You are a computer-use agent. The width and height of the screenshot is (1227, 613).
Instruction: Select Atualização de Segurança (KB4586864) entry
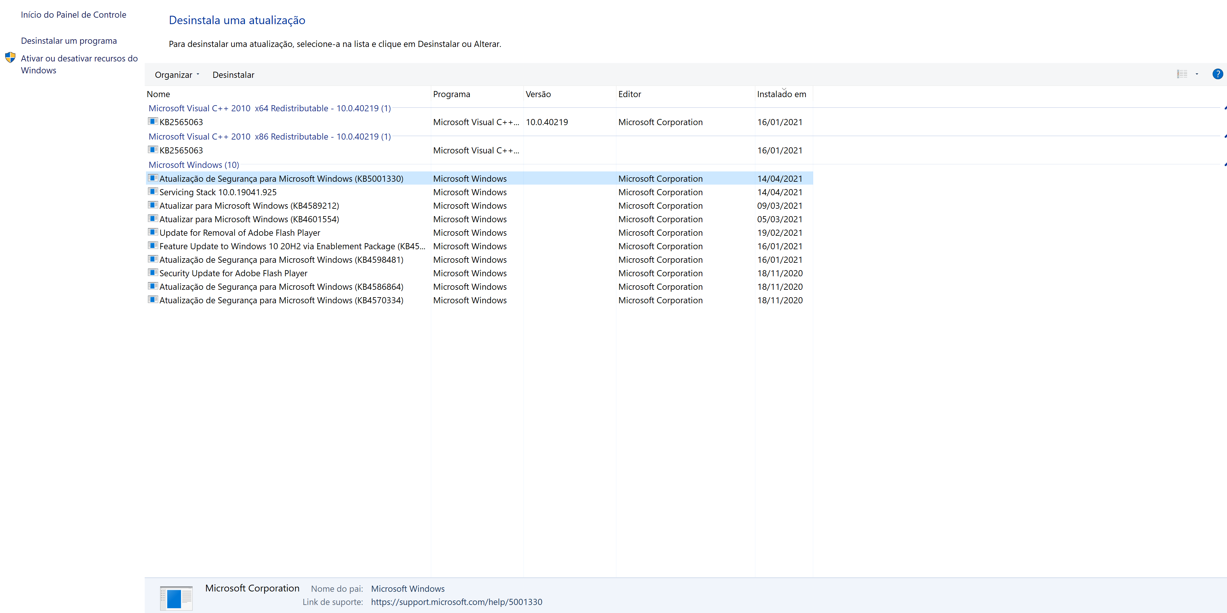tap(281, 287)
